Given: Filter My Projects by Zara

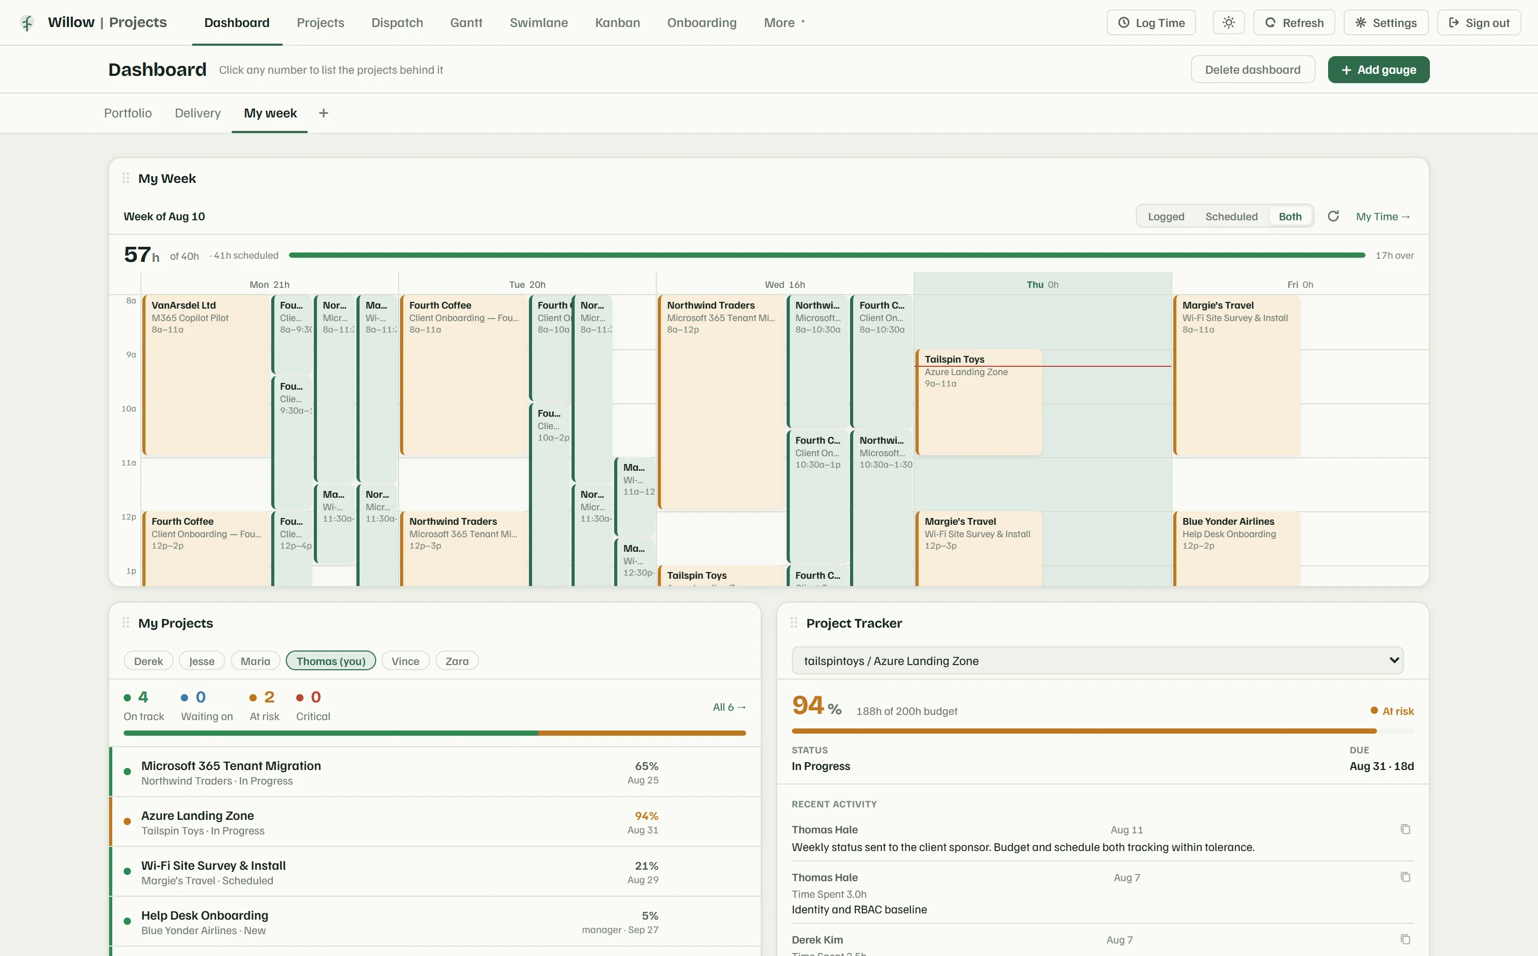Looking at the screenshot, I should 457,661.
